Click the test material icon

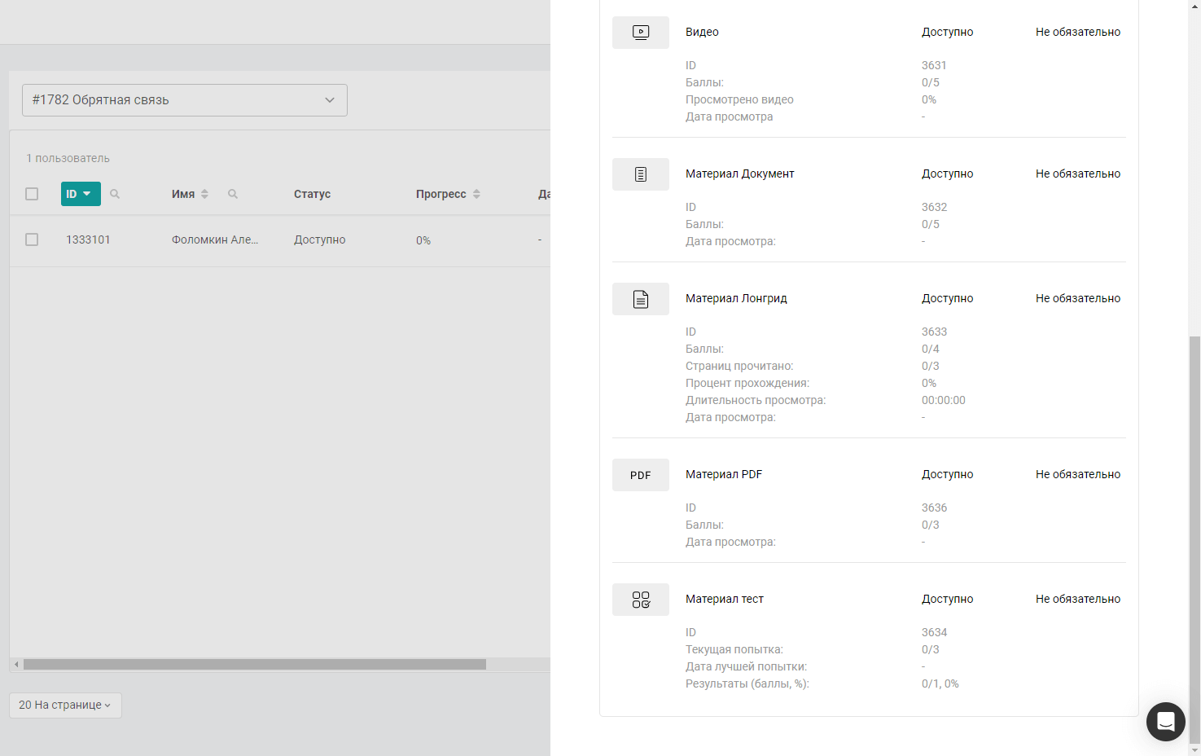tap(641, 600)
